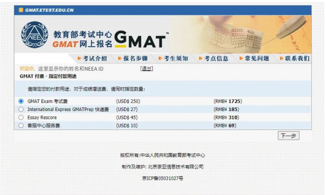Click the orange arrow before 考点信息
Screen dimensions: 326x195
click(x=201, y=58)
